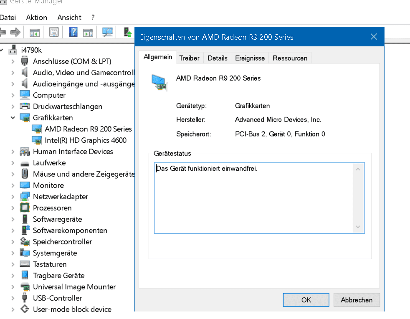Click the blue help question-mark toolbar icon
Viewport: 410px width, 319px height.
73,32
